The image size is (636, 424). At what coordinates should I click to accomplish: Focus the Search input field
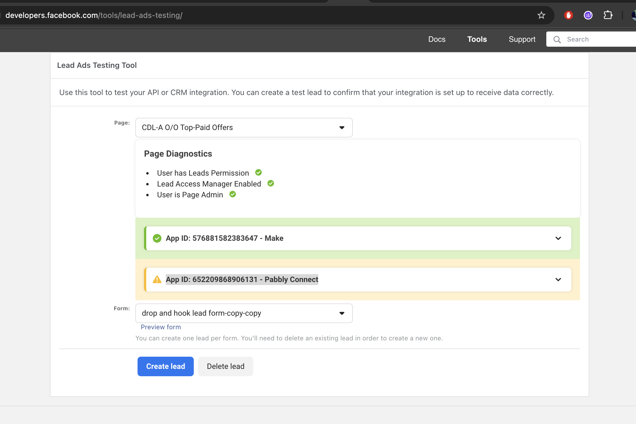(591, 39)
